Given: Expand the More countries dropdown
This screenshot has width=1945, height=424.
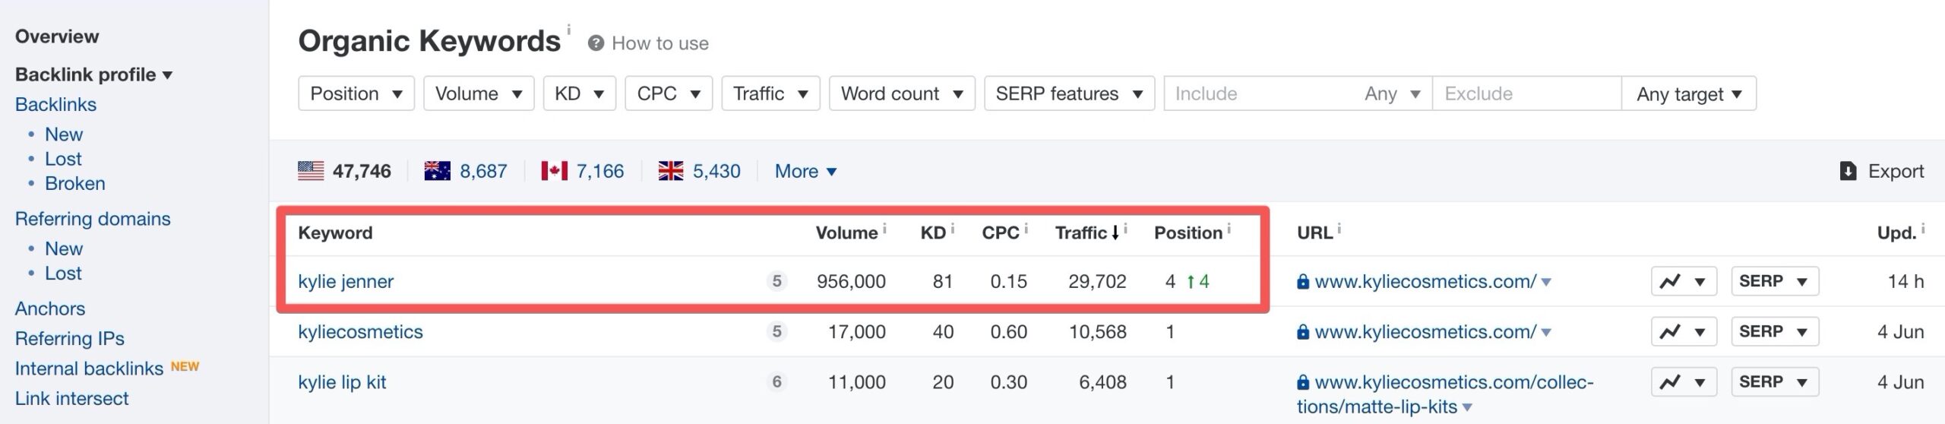Looking at the screenshot, I should 805,171.
